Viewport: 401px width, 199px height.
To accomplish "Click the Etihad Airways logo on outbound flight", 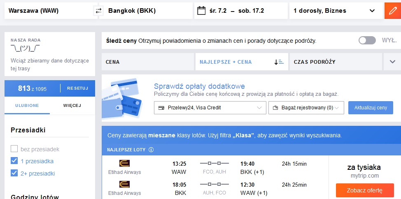I will [125, 163].
